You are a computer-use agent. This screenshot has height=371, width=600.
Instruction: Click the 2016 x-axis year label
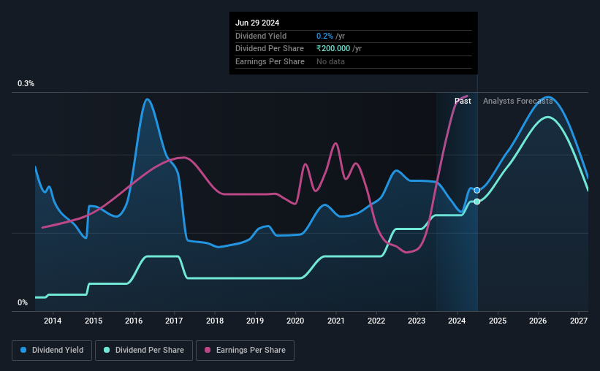[x=134, y=321]
